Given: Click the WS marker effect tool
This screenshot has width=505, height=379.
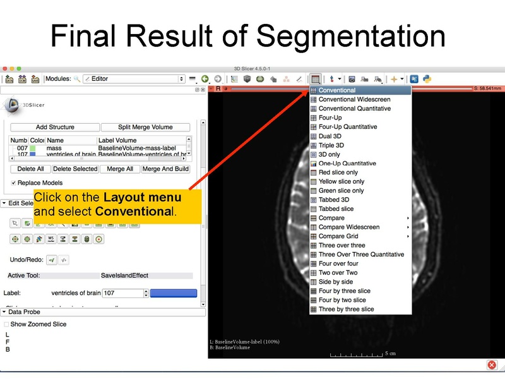Looking at the screenshot, I should coord(50,239).
